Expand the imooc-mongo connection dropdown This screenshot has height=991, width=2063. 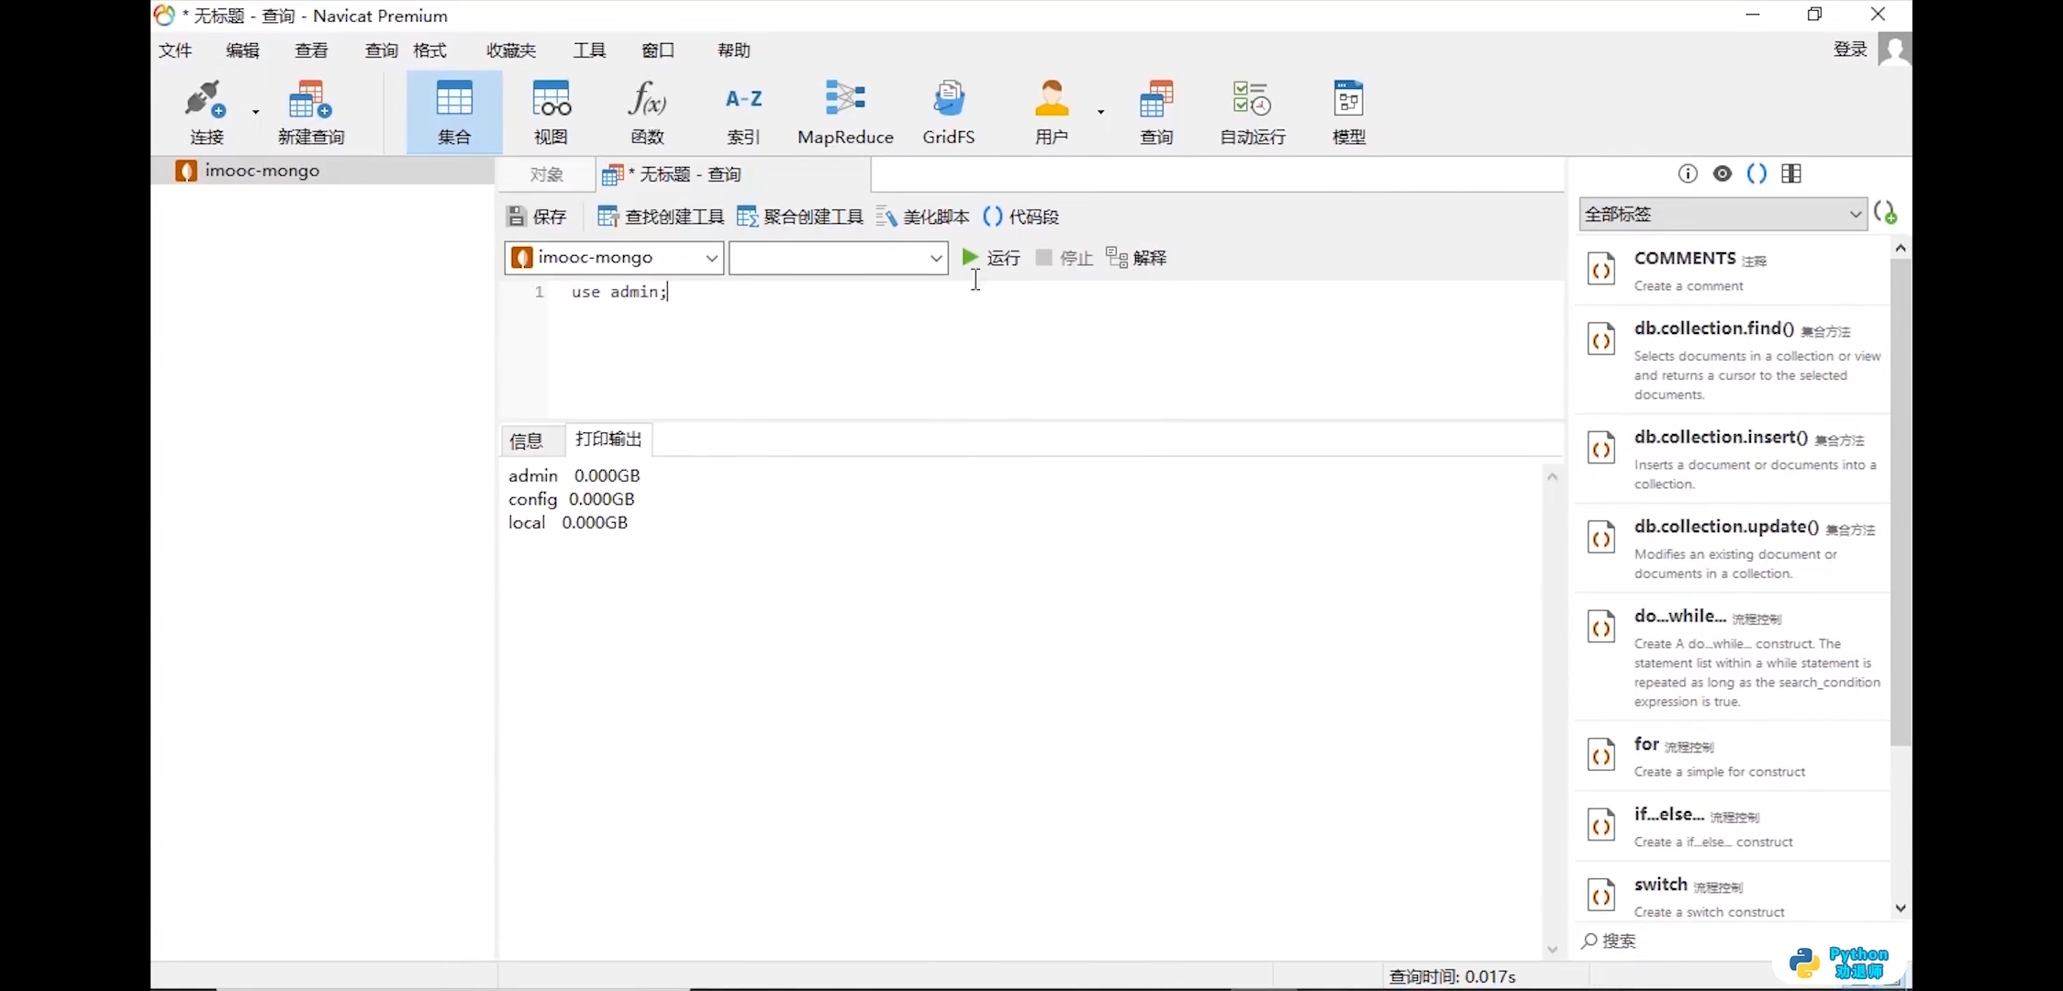(x=710, y=258)
